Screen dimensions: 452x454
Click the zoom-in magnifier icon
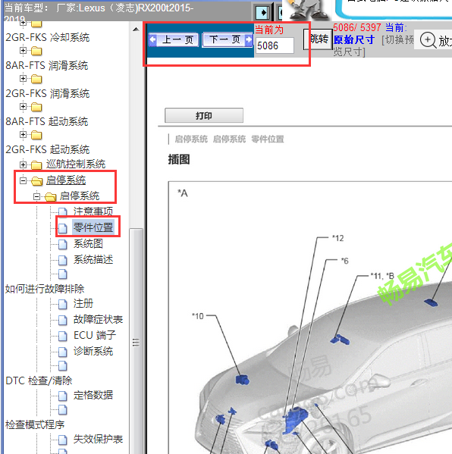tap(428, 40)
